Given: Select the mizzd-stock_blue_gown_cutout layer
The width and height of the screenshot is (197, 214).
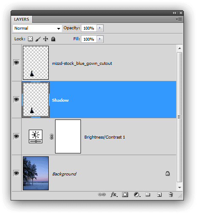Looking at the screenshot, I should click(x=99, y=63).
